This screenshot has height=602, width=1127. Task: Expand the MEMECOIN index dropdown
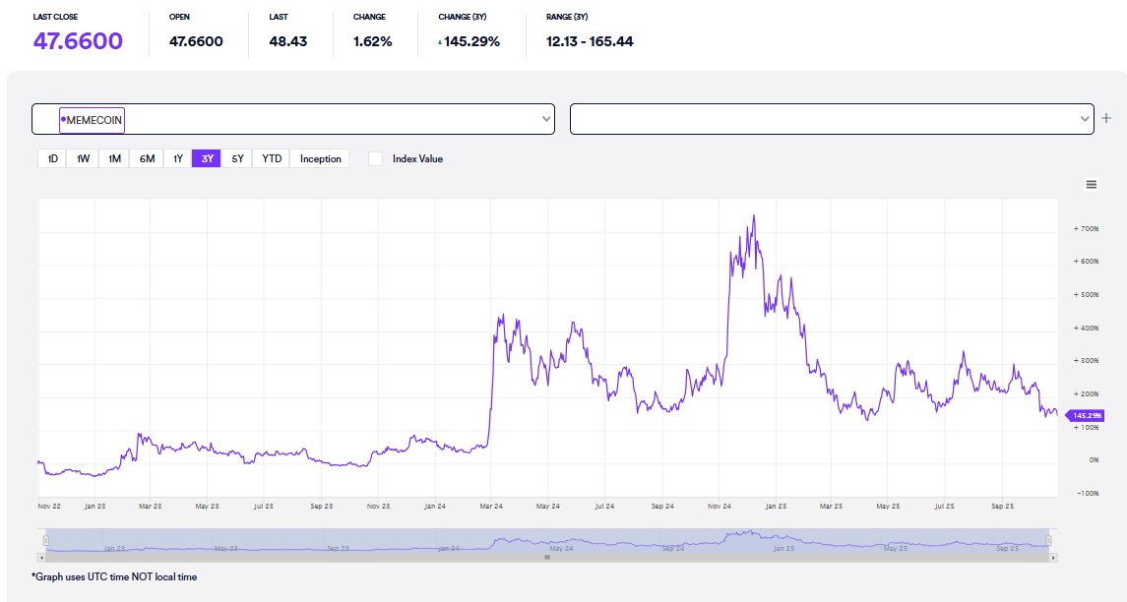coord(546,119)
